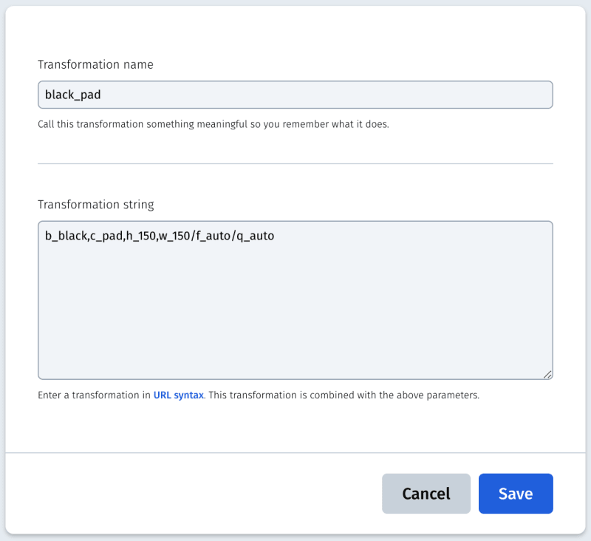Viewport: 591px width, 541px height.
Task: Place cursor in the black_pad text
Action: (x=72, y=95)
